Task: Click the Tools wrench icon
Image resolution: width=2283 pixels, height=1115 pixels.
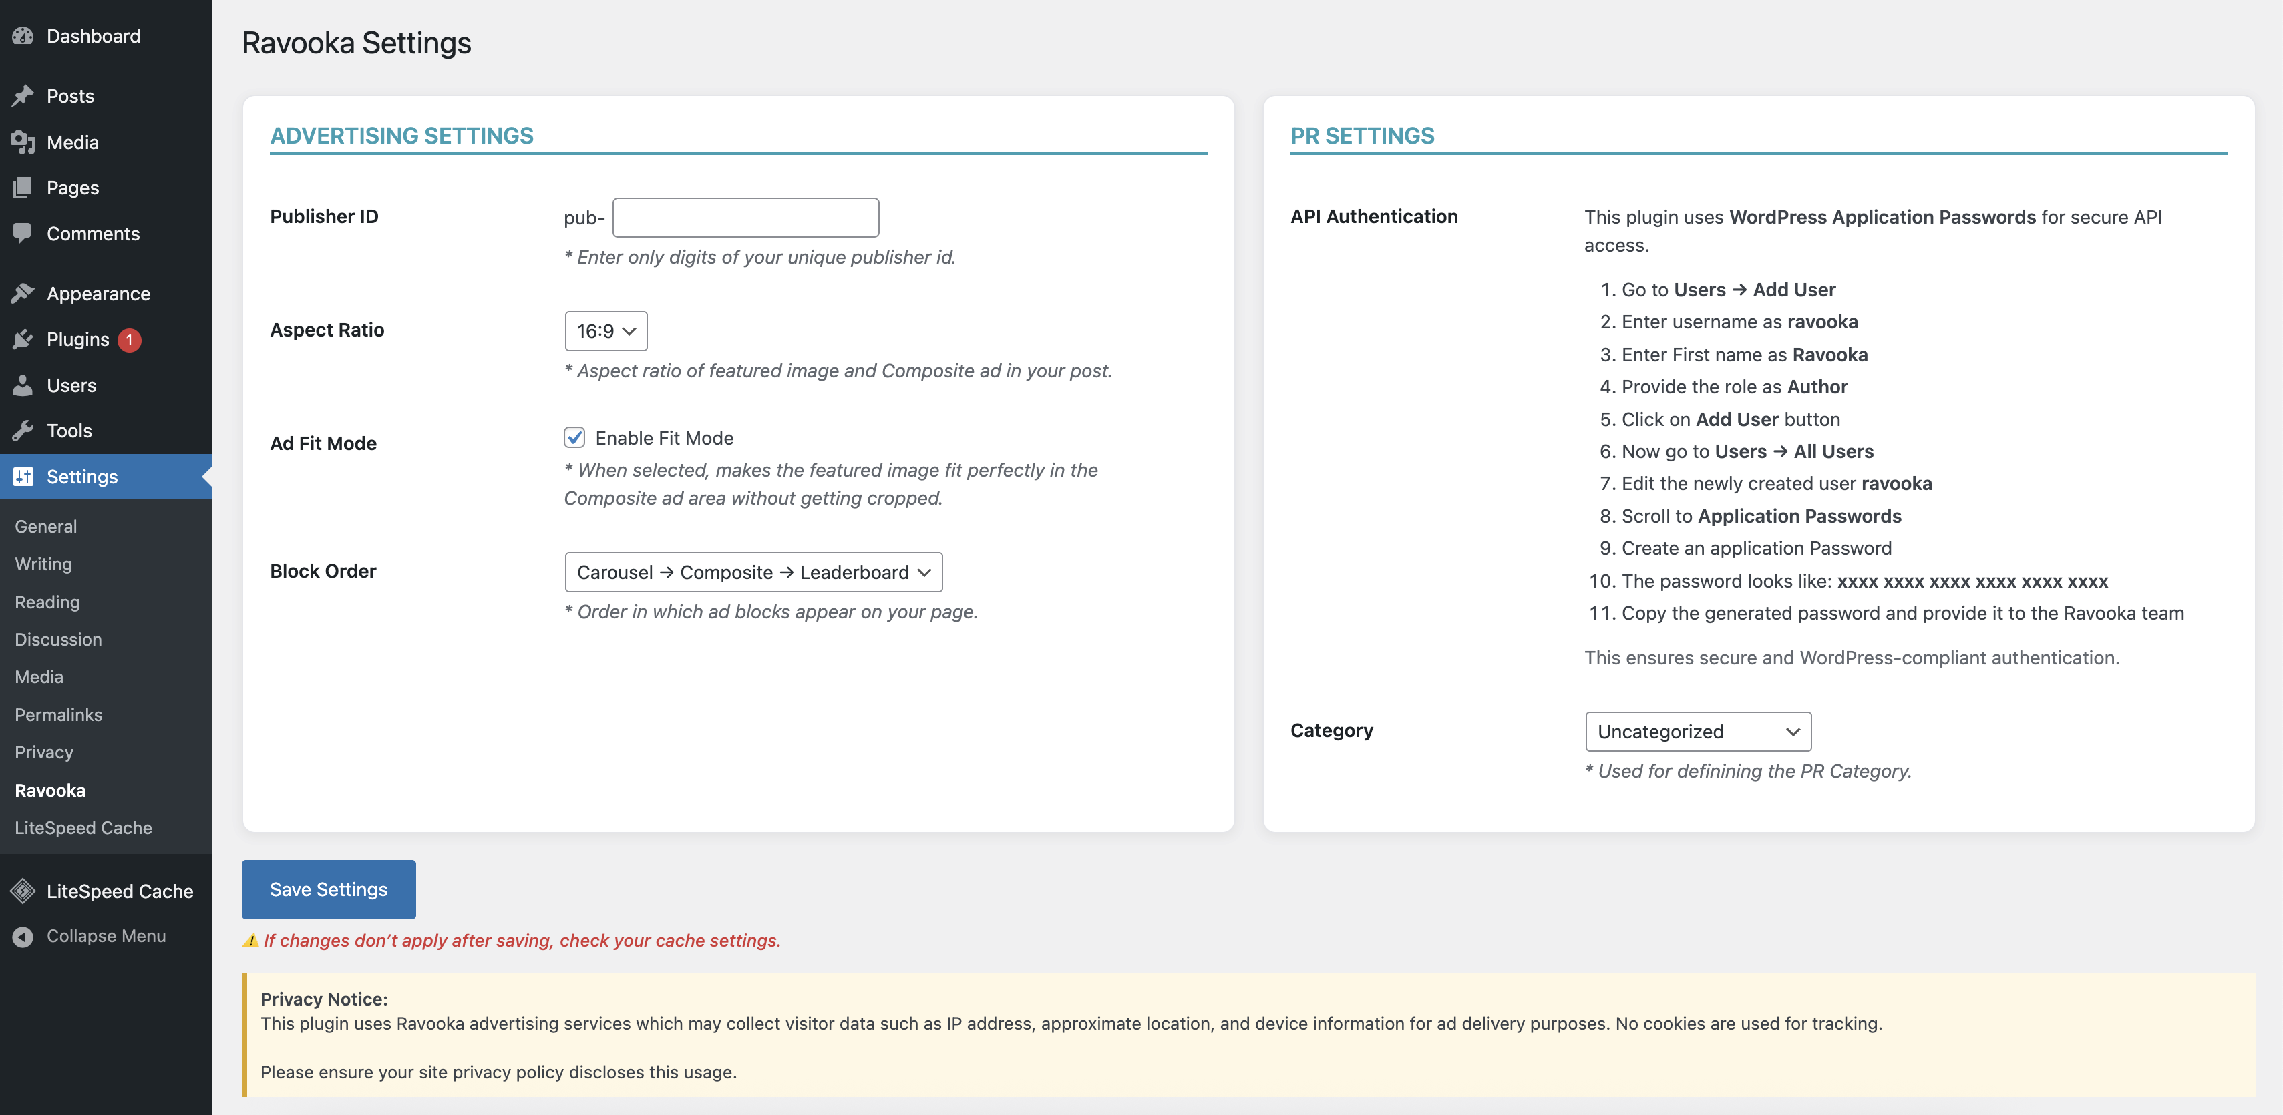Action: point(23,431)
